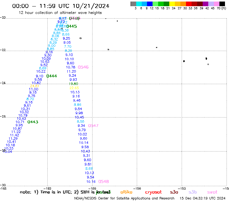
Task: Click the title date '10/21/2024'
Action: [x=91, y=6]
